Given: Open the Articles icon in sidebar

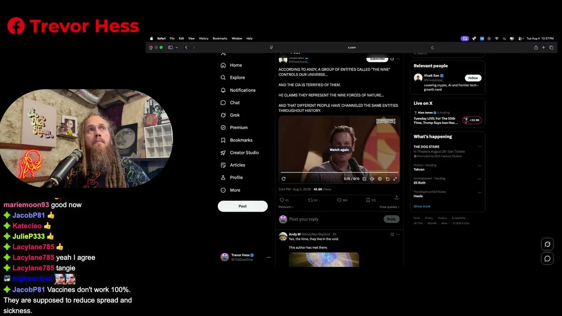Looking at the screenshot, I should (x=223, y=165).
